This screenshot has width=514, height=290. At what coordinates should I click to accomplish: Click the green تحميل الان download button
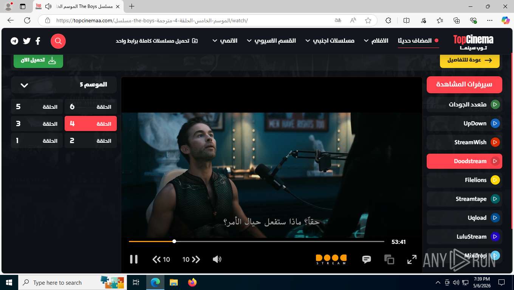(x=38, y=60)
